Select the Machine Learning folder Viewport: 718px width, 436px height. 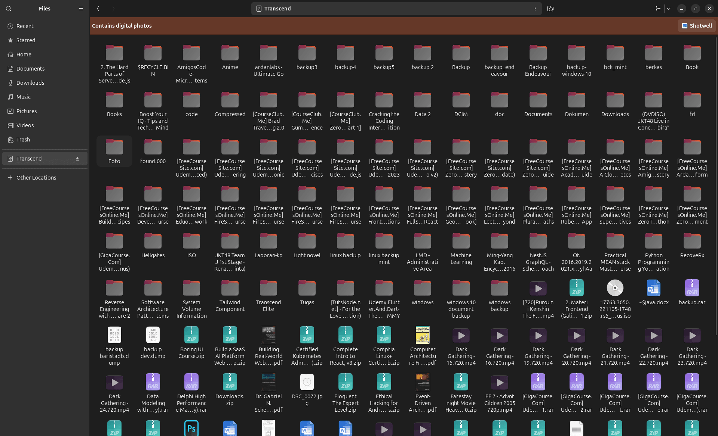coord(461,249)
